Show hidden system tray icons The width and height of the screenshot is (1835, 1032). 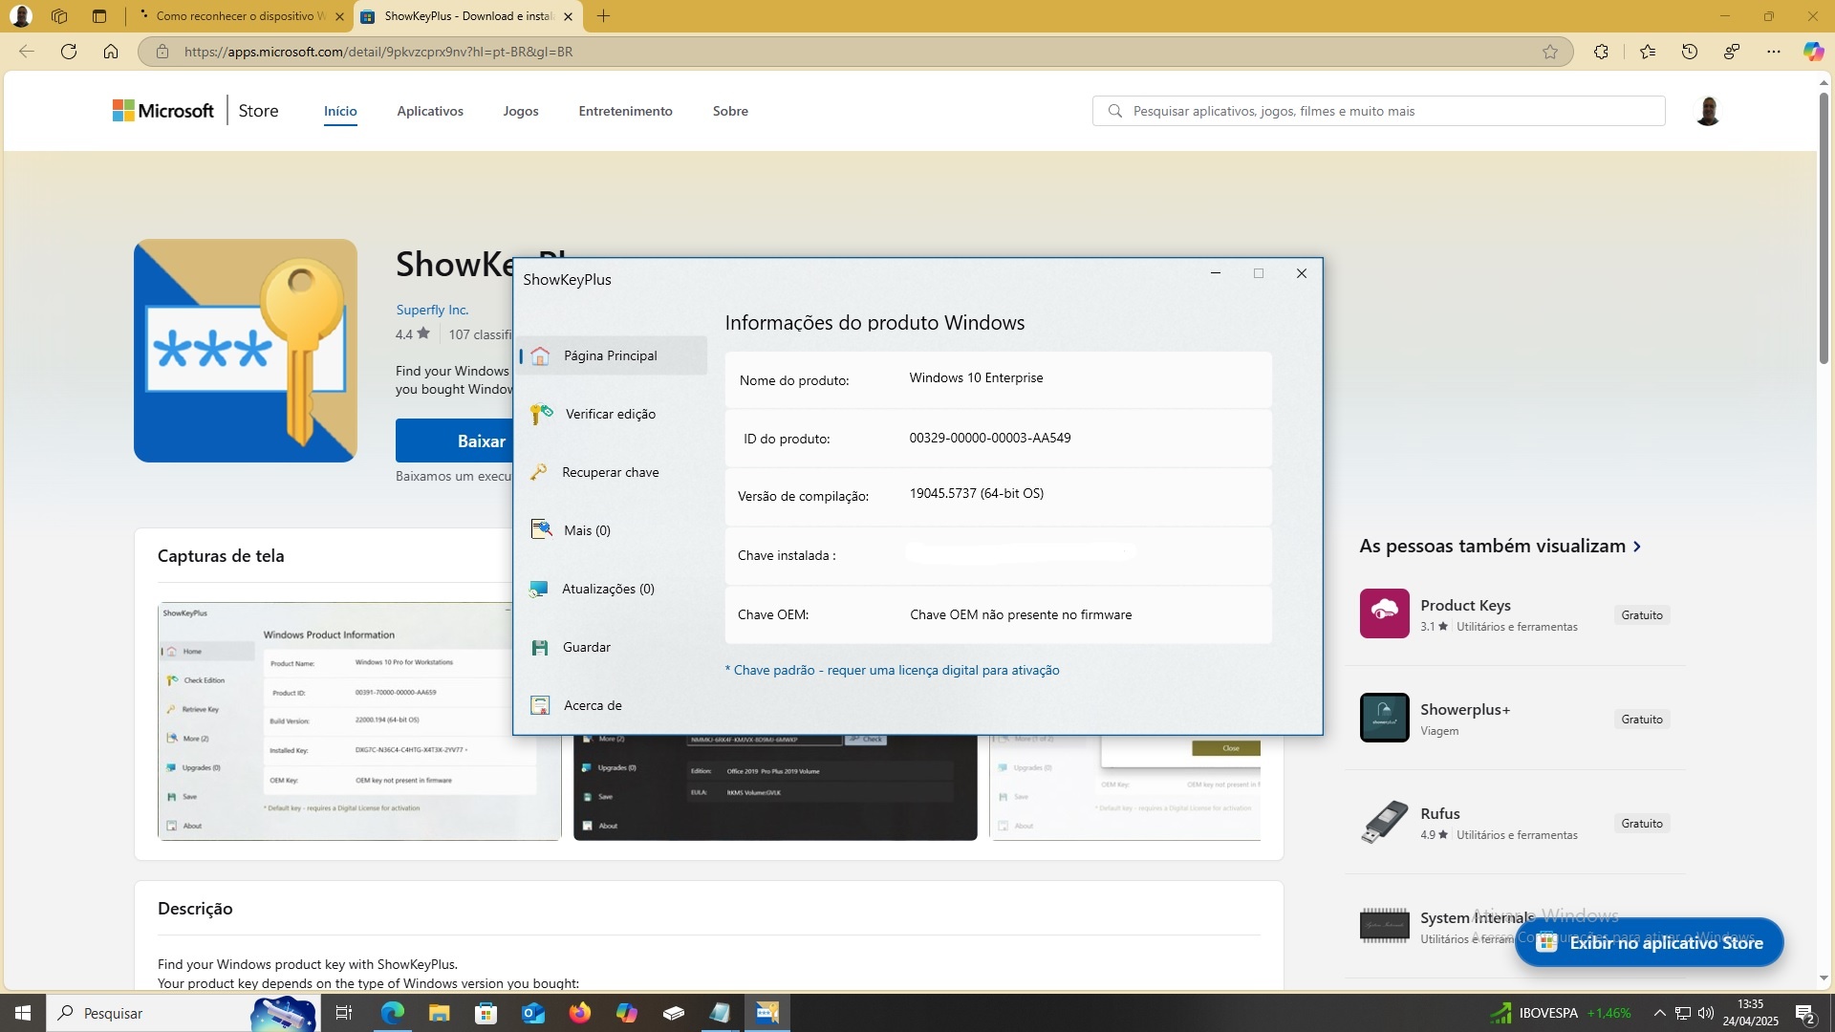1659,1013
